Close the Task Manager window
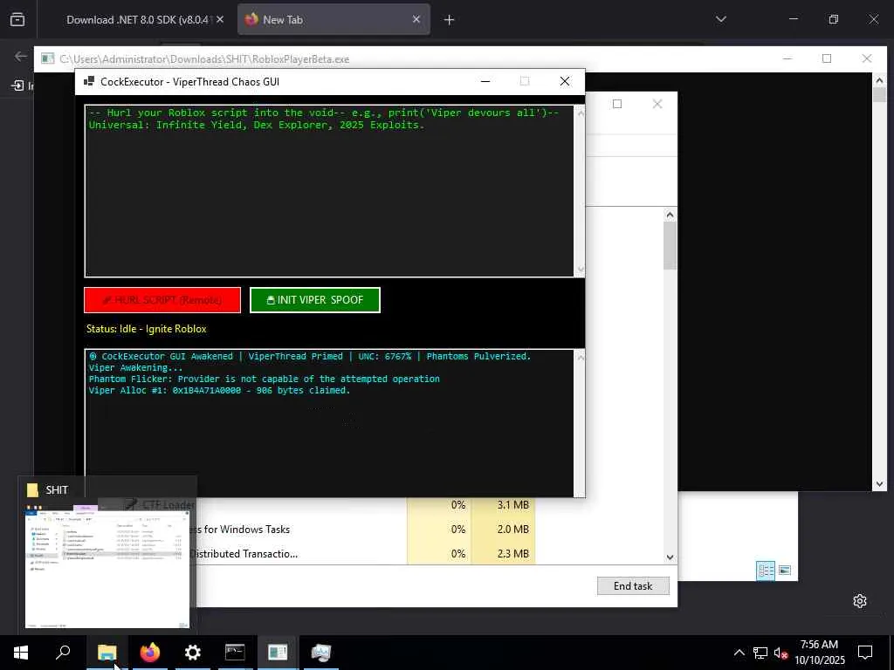Viewport: 894px width, 670px height. point(657,104)
